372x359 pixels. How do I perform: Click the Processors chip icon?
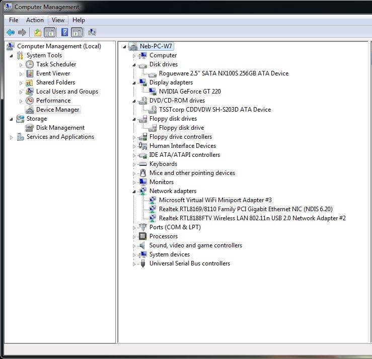142,236
